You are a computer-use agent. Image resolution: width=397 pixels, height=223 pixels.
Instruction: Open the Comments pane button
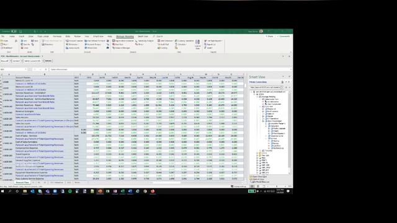click(283, 37)
